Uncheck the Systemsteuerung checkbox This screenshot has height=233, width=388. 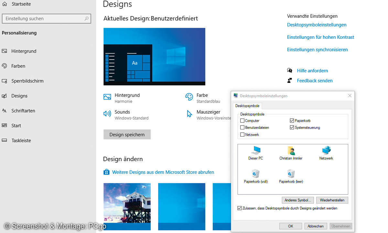pos(292,128)
